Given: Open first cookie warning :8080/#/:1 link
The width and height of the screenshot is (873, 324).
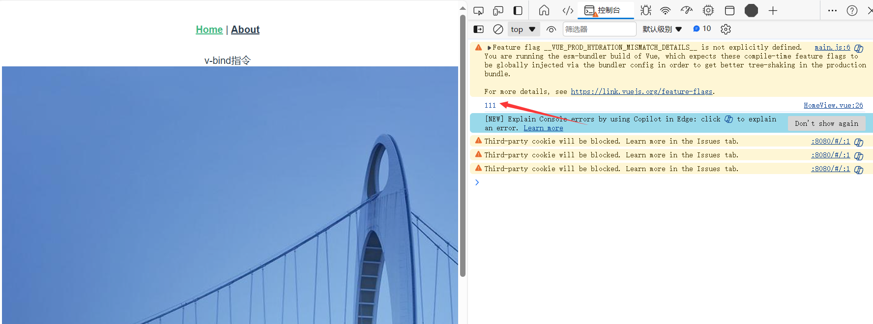Looking at the screenshot, I should point(830,141).
